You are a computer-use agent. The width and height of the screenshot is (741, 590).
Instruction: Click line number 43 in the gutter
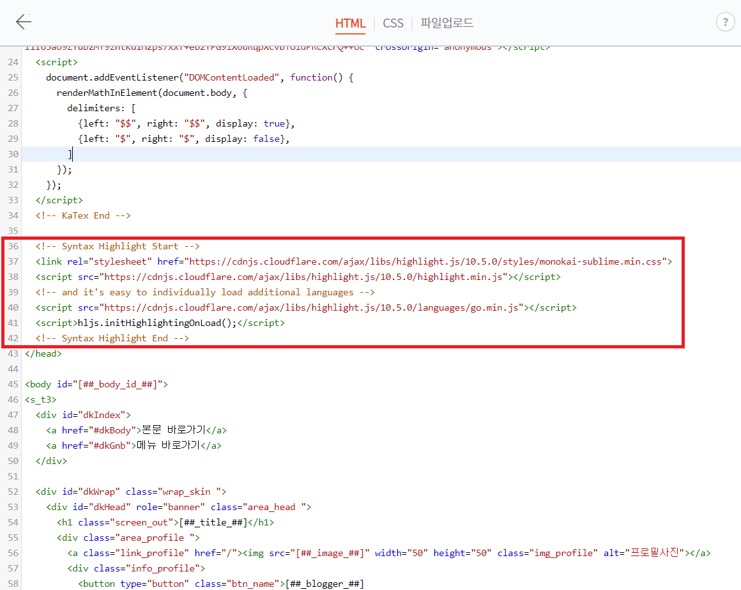[x=13, y=353]
